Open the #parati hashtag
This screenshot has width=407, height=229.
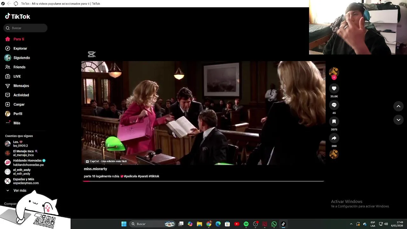pyautogui.click(x=143, y=176)
